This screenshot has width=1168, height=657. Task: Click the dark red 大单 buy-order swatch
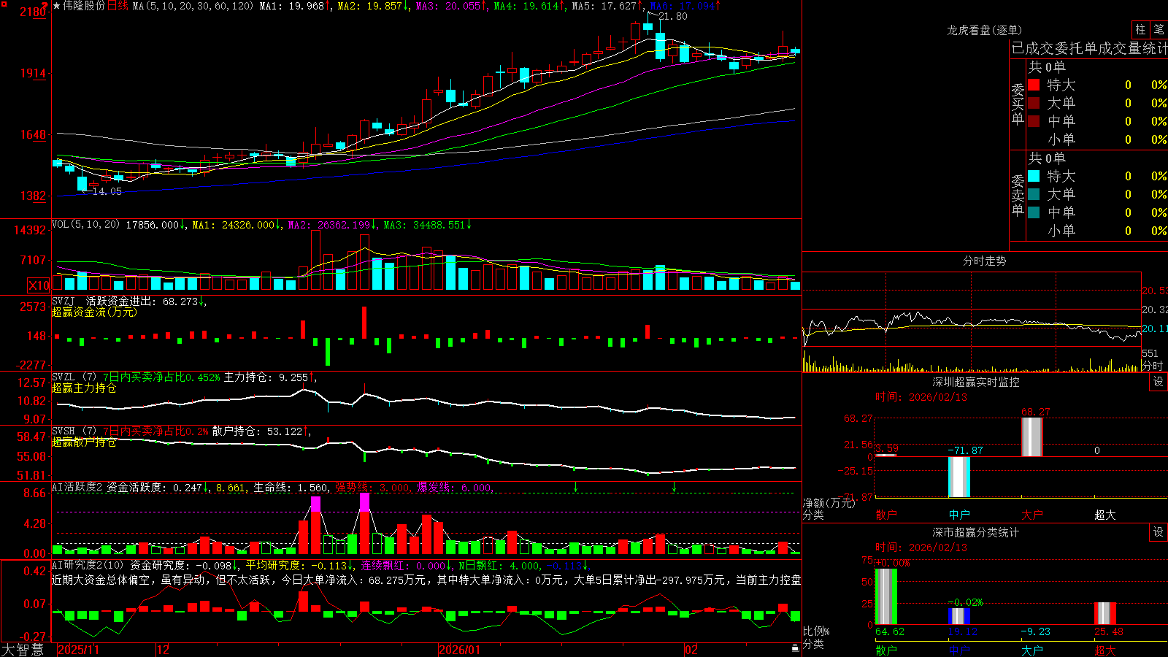(x=1034, y=103)
